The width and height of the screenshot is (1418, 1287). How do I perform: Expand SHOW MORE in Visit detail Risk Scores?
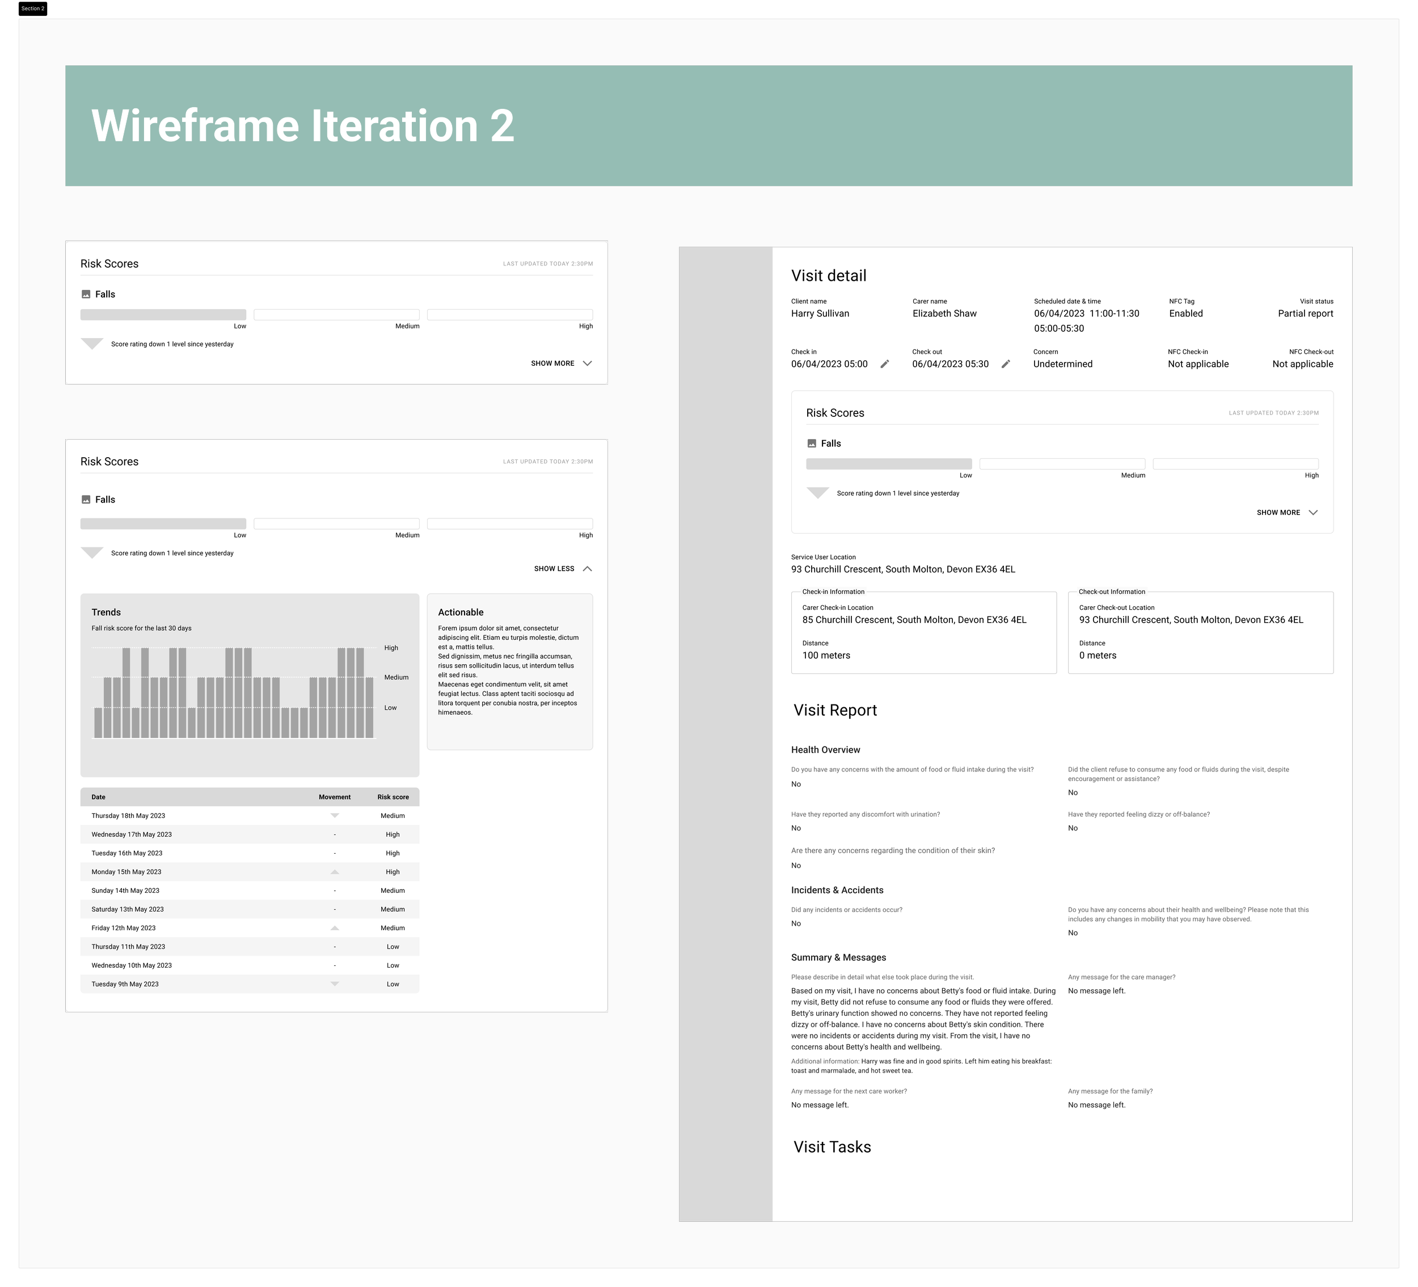(1287, 512)
